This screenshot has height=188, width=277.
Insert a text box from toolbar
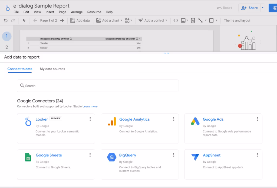coord(193,20)
